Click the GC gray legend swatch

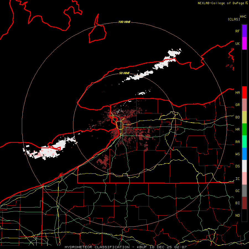click(244, 191)
